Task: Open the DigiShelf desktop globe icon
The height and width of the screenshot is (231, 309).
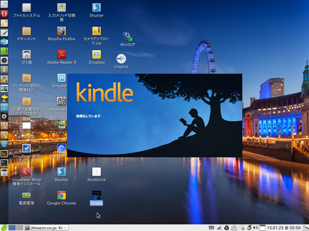Action: (x=62, y=148)
